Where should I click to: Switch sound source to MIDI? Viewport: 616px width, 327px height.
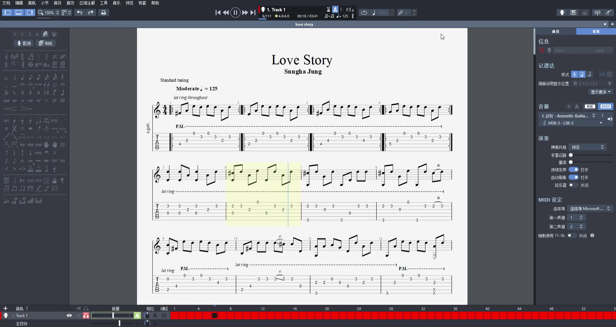605,106
